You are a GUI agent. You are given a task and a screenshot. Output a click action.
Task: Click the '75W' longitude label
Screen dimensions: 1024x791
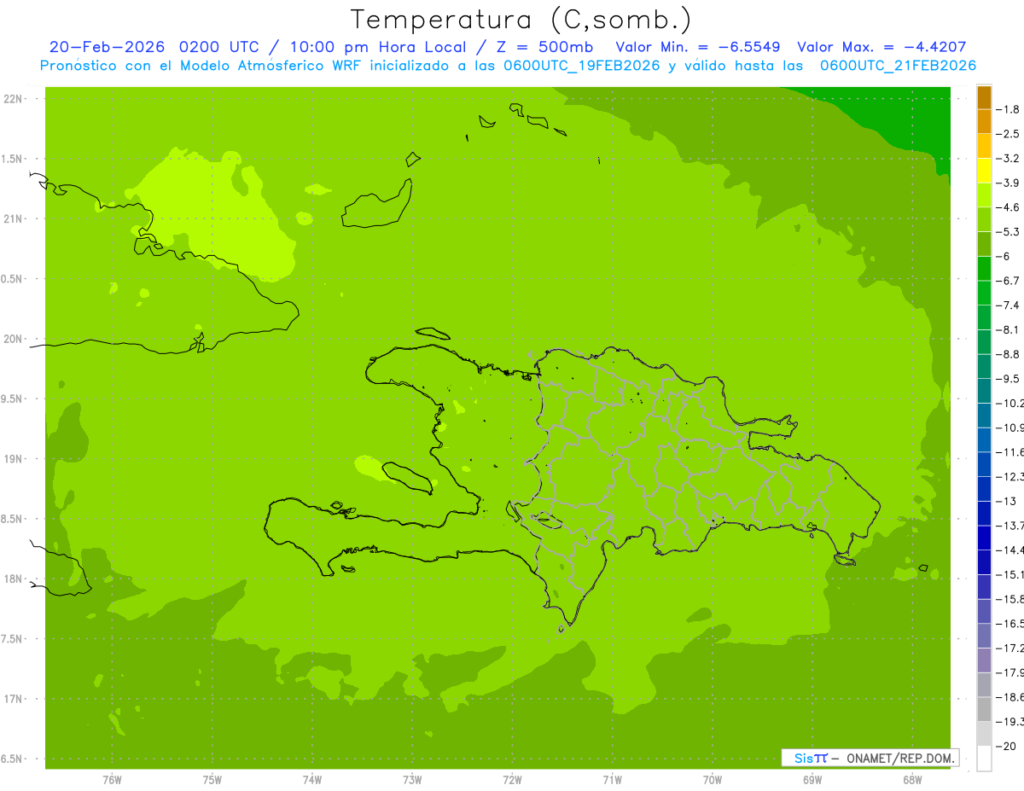pyautogui.click(x=212, y=779)
